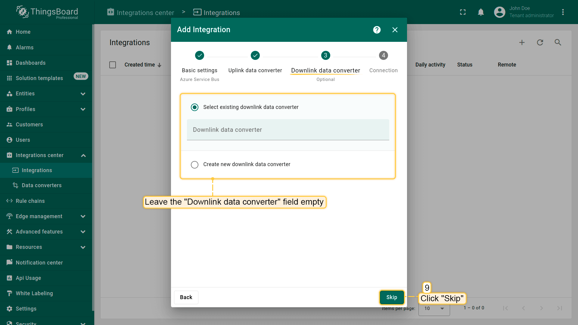The height and width of the screenshot is (325, 578).
Task: Click the Skip button
Action: coord(391,297)
